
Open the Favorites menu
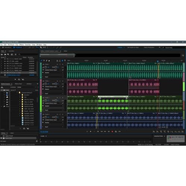(28, 45)
